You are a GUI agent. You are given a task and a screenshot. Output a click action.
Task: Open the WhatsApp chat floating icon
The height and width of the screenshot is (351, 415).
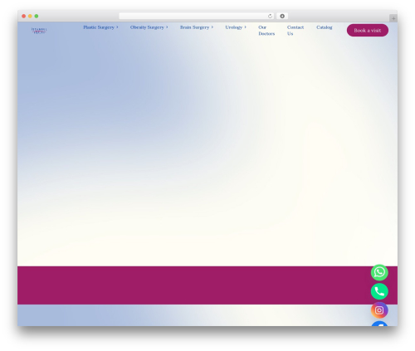(379, 272)
